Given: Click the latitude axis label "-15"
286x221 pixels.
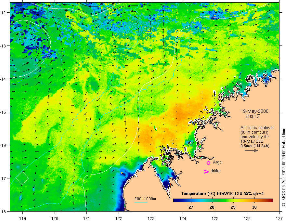Looking at the screenshot, I should tap(3, 112).
